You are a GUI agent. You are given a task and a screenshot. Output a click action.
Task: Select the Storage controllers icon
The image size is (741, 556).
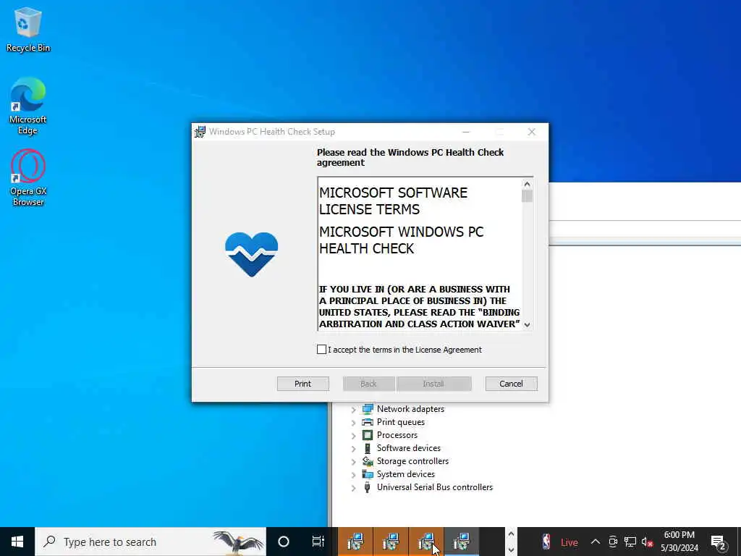click(x=367, y=461)
